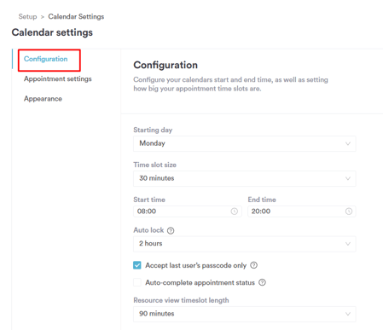The image size is (383, 330).
Task: Click the Starting day chevron arrow
Action: [348, 143]
